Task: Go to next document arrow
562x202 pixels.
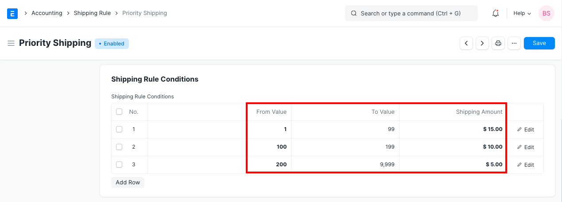Action: (x=482, y=43)
